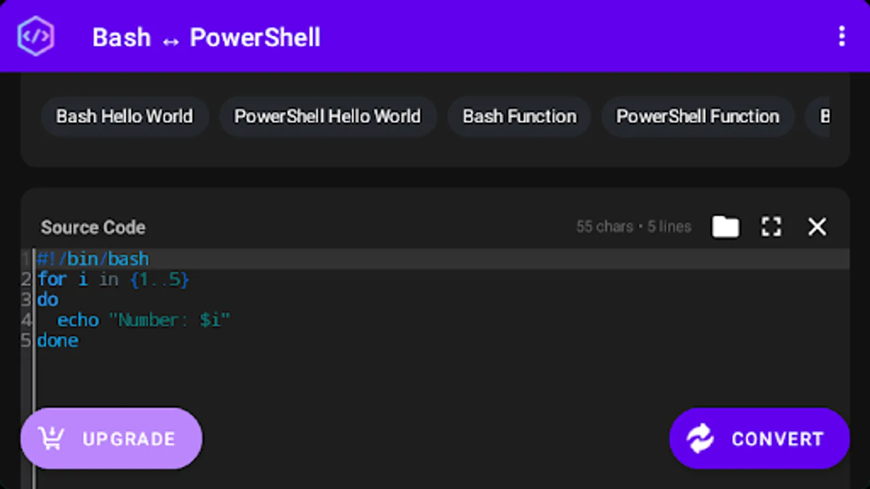Clear source code with the X icon

pos(817,227)
